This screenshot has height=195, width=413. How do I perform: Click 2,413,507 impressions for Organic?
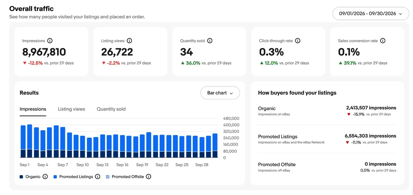coord(371,108)
